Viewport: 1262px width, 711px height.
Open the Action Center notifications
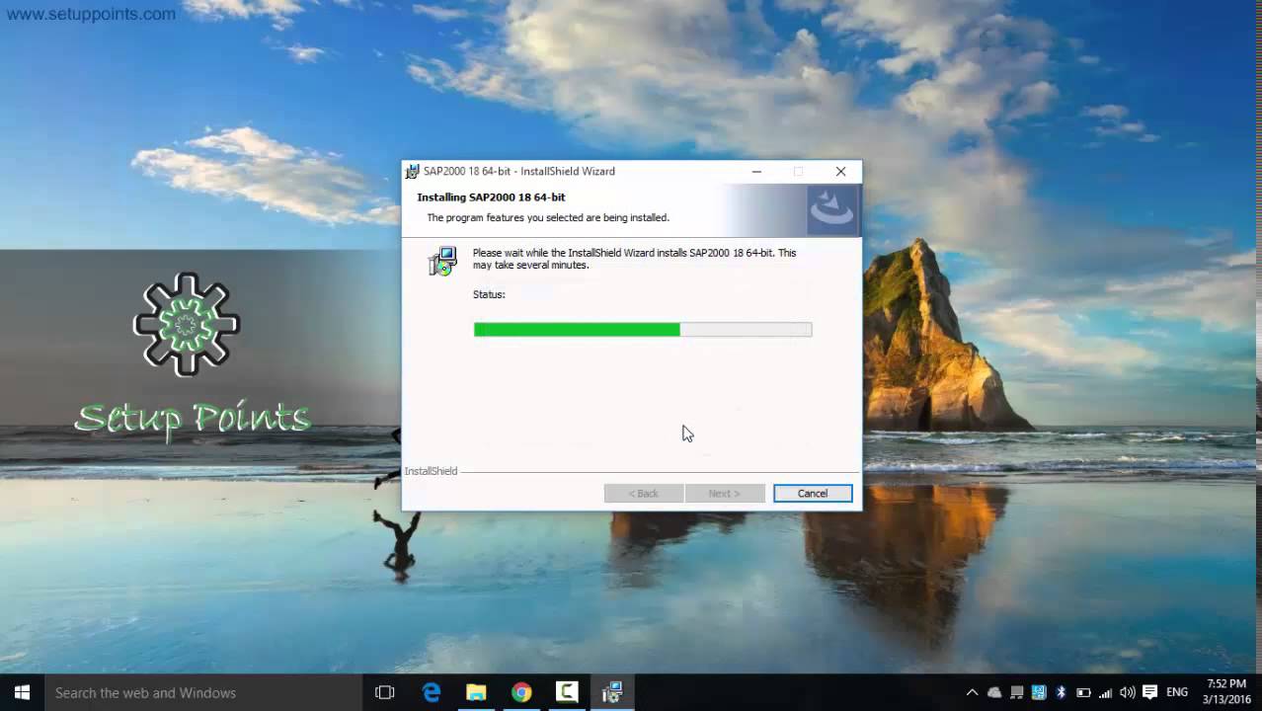click(1149, 692)
